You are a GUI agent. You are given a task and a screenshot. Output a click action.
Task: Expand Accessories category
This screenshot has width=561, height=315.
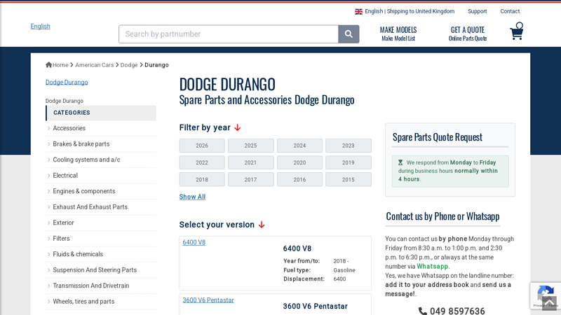coord(69,128)
